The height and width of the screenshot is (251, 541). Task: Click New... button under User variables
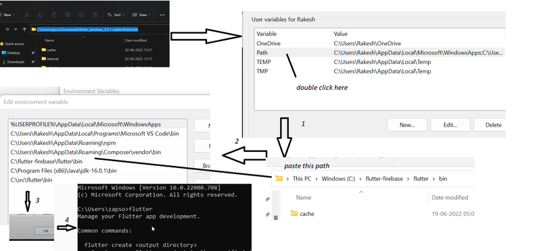click(x=407, y=125)
